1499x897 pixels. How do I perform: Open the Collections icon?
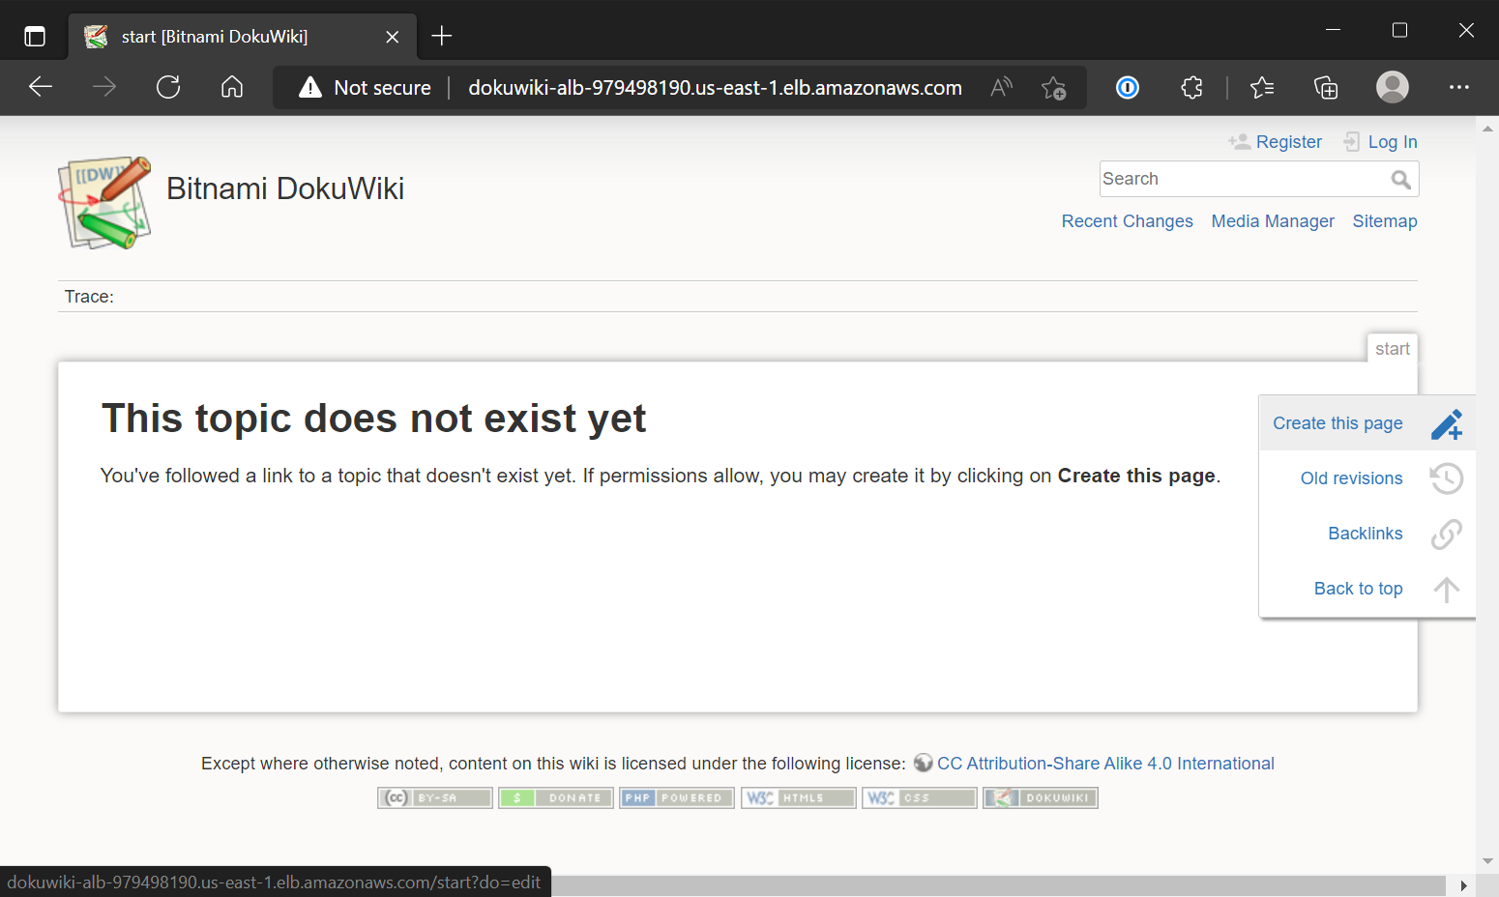tap(1326, 87)
